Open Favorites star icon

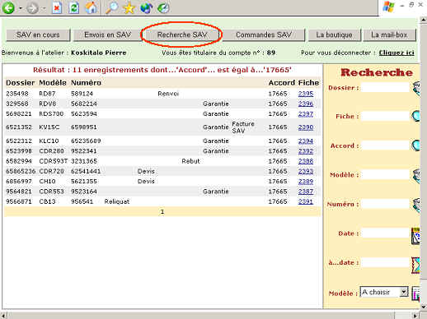click(129, 8)
